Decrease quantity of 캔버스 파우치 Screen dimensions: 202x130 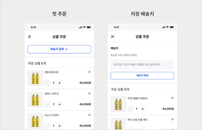click(48, 104)
